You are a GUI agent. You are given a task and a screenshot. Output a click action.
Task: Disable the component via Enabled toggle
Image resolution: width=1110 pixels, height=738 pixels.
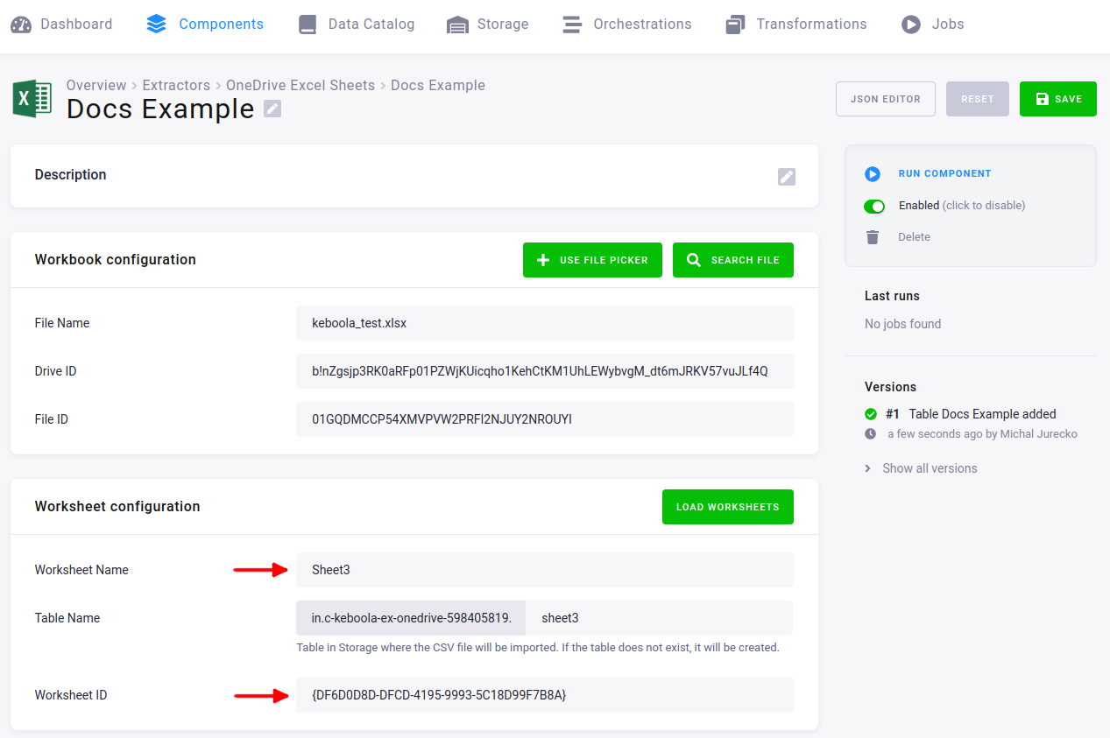click(874, 206)
